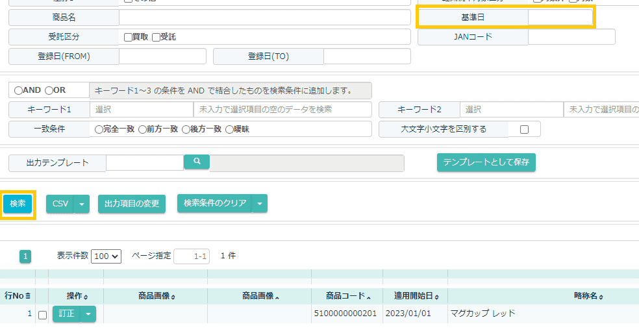Viewport: 639px width, 333px height.
Task: Open 表示件数 100 select box
Action: coord(106,256)
